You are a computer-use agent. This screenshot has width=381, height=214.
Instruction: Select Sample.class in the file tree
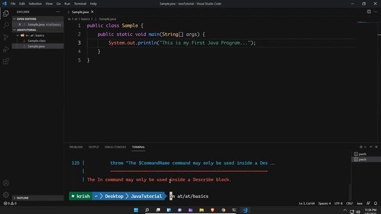click(36, 41)
